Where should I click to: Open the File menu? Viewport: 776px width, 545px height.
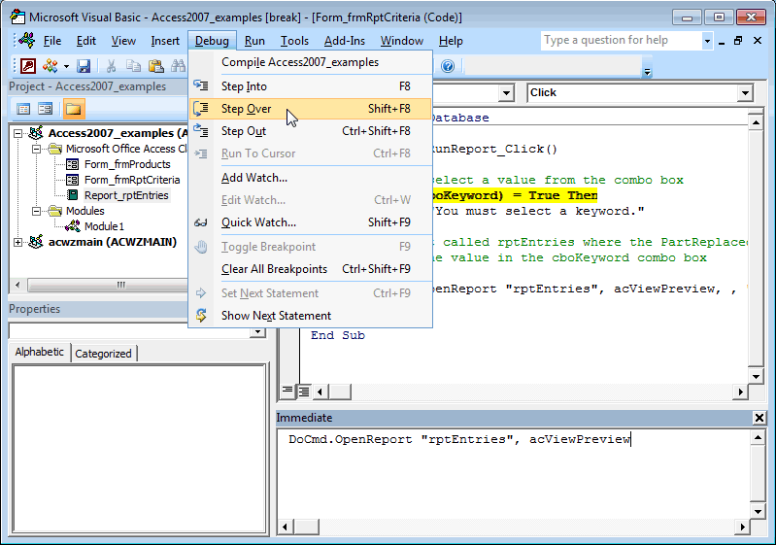click(x=52, y=41)
